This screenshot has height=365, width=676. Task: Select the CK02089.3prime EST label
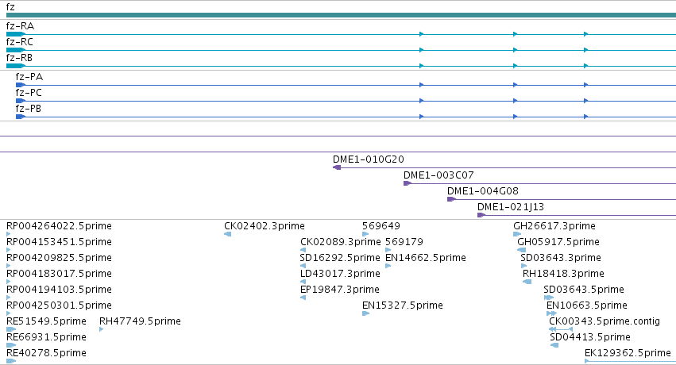341,242
